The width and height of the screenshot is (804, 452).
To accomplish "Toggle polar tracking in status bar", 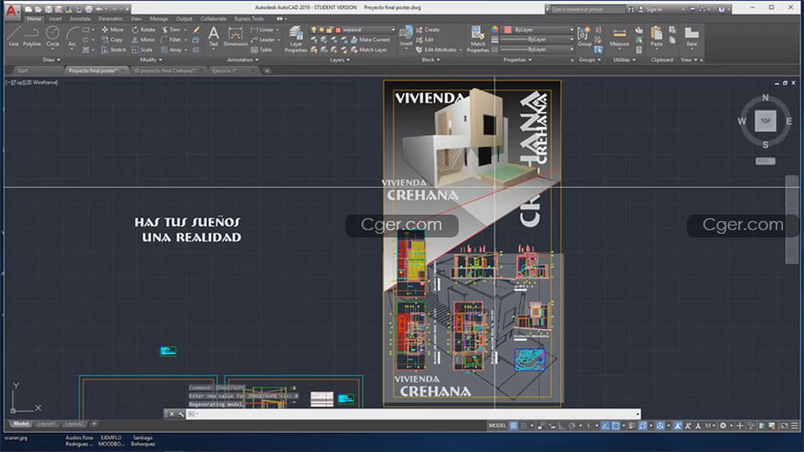I will tap(572, 426).
